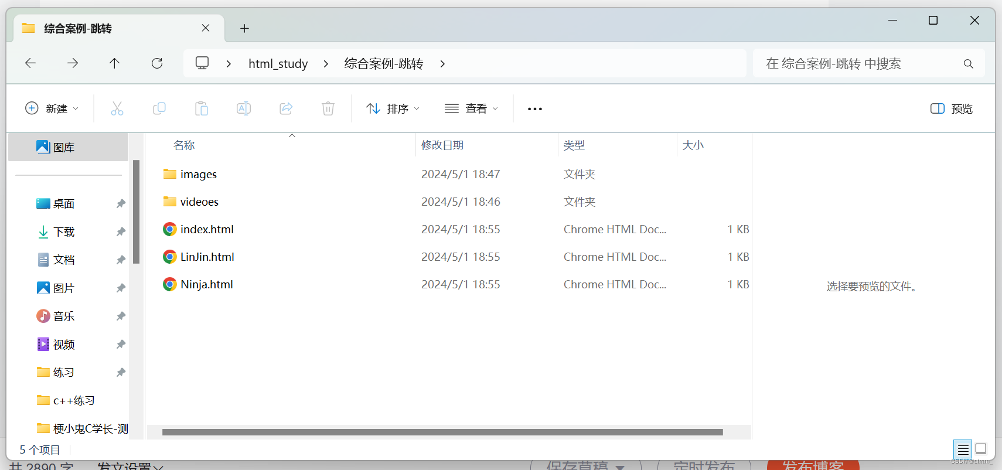Click the Cut scissors icon
Viewport: 1002px width, 470px height.
tap(117, 108)
